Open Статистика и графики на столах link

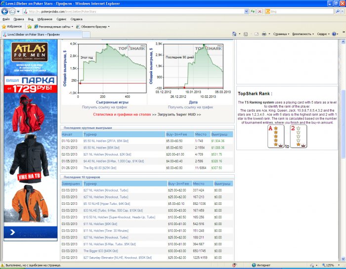point(122,115)
